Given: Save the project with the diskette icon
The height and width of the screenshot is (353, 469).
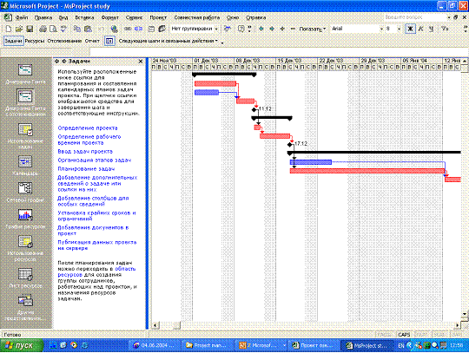Looking at the screenshot, I should click(30, 29).
